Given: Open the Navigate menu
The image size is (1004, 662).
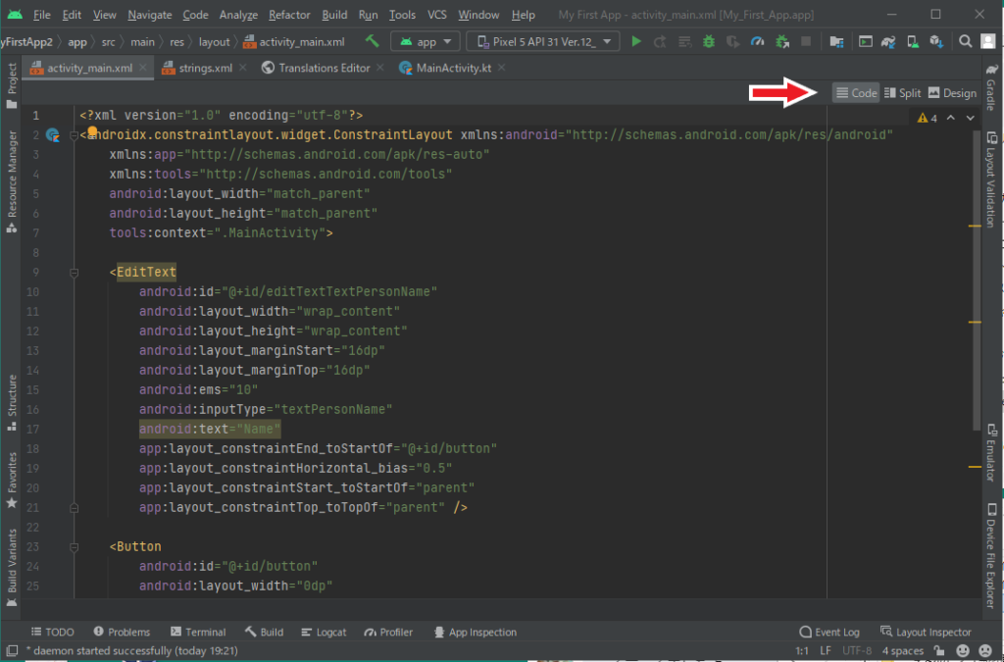Looking at the screenshot, I should click(x=149, y=15).
